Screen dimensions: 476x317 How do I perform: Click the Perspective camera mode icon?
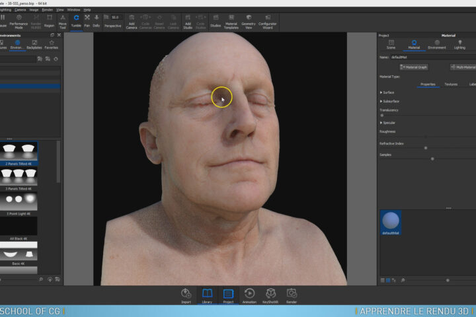(106, 17)
